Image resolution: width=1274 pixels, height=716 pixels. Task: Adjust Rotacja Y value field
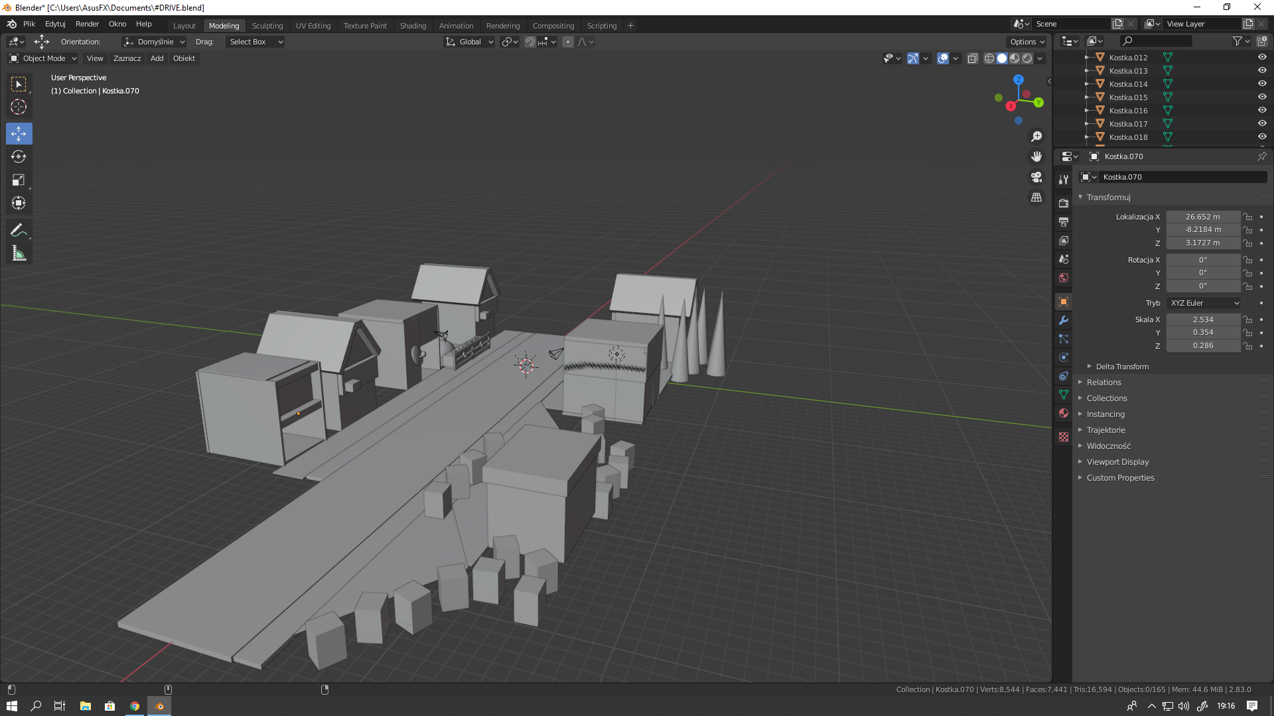pyautogui.click(x=1203, y=273)
